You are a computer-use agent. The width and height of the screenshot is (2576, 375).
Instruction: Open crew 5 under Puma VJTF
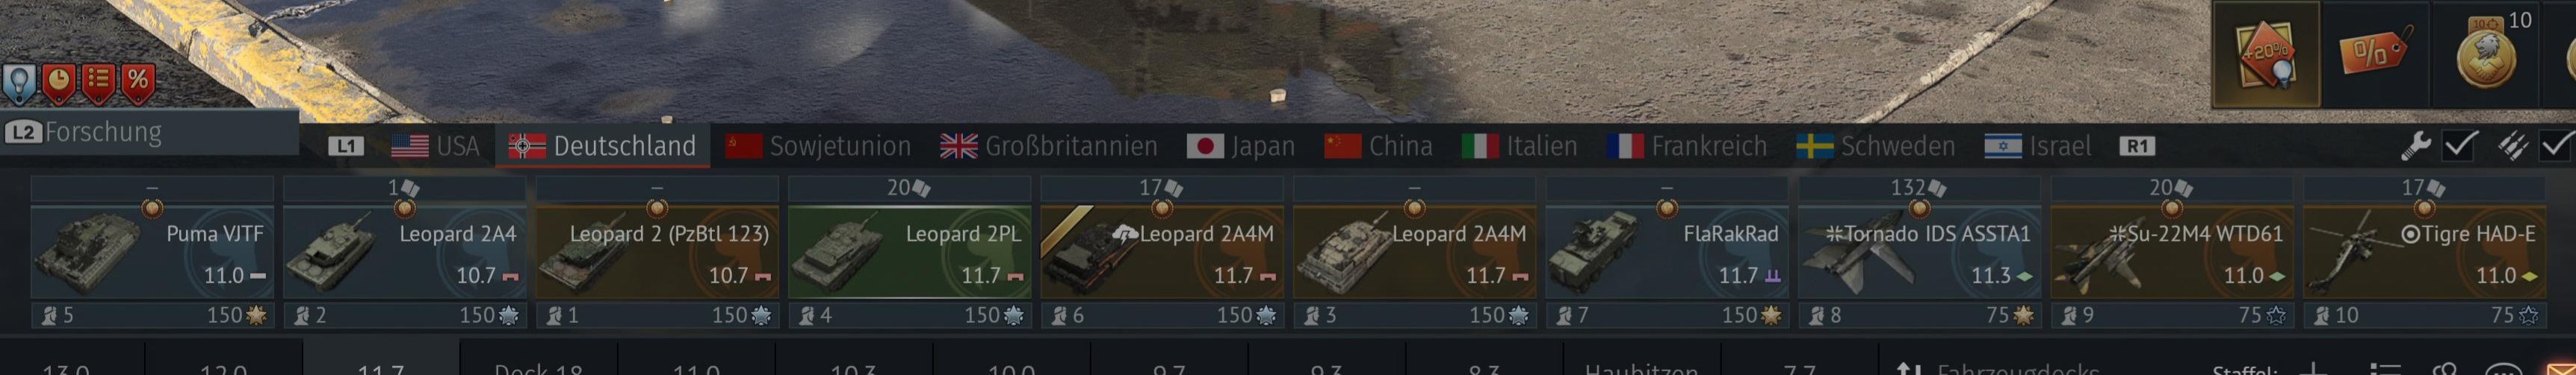coord(152,315)
